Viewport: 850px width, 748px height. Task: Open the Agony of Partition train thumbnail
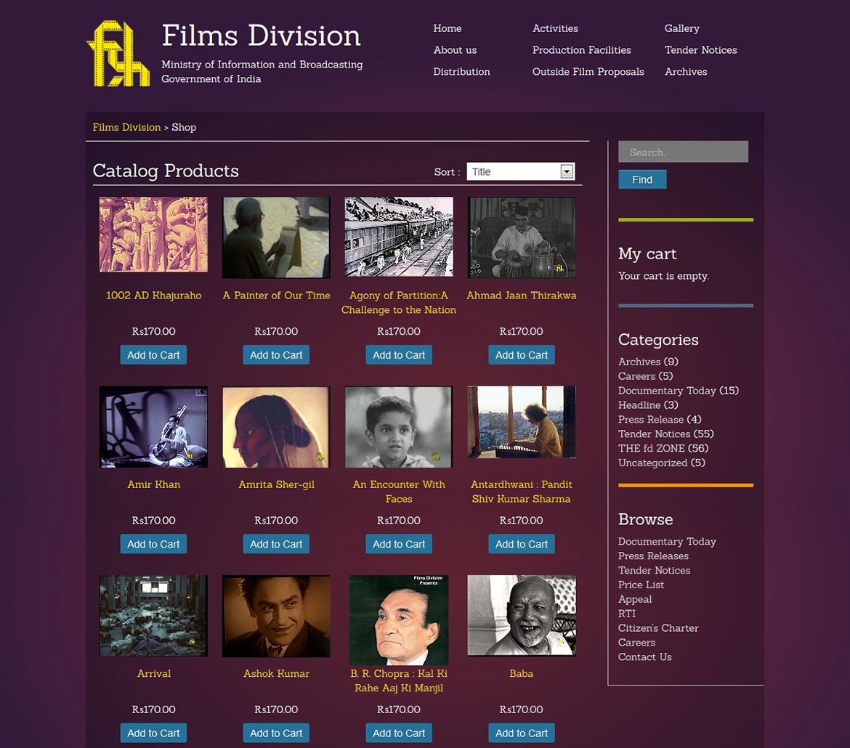399,237
